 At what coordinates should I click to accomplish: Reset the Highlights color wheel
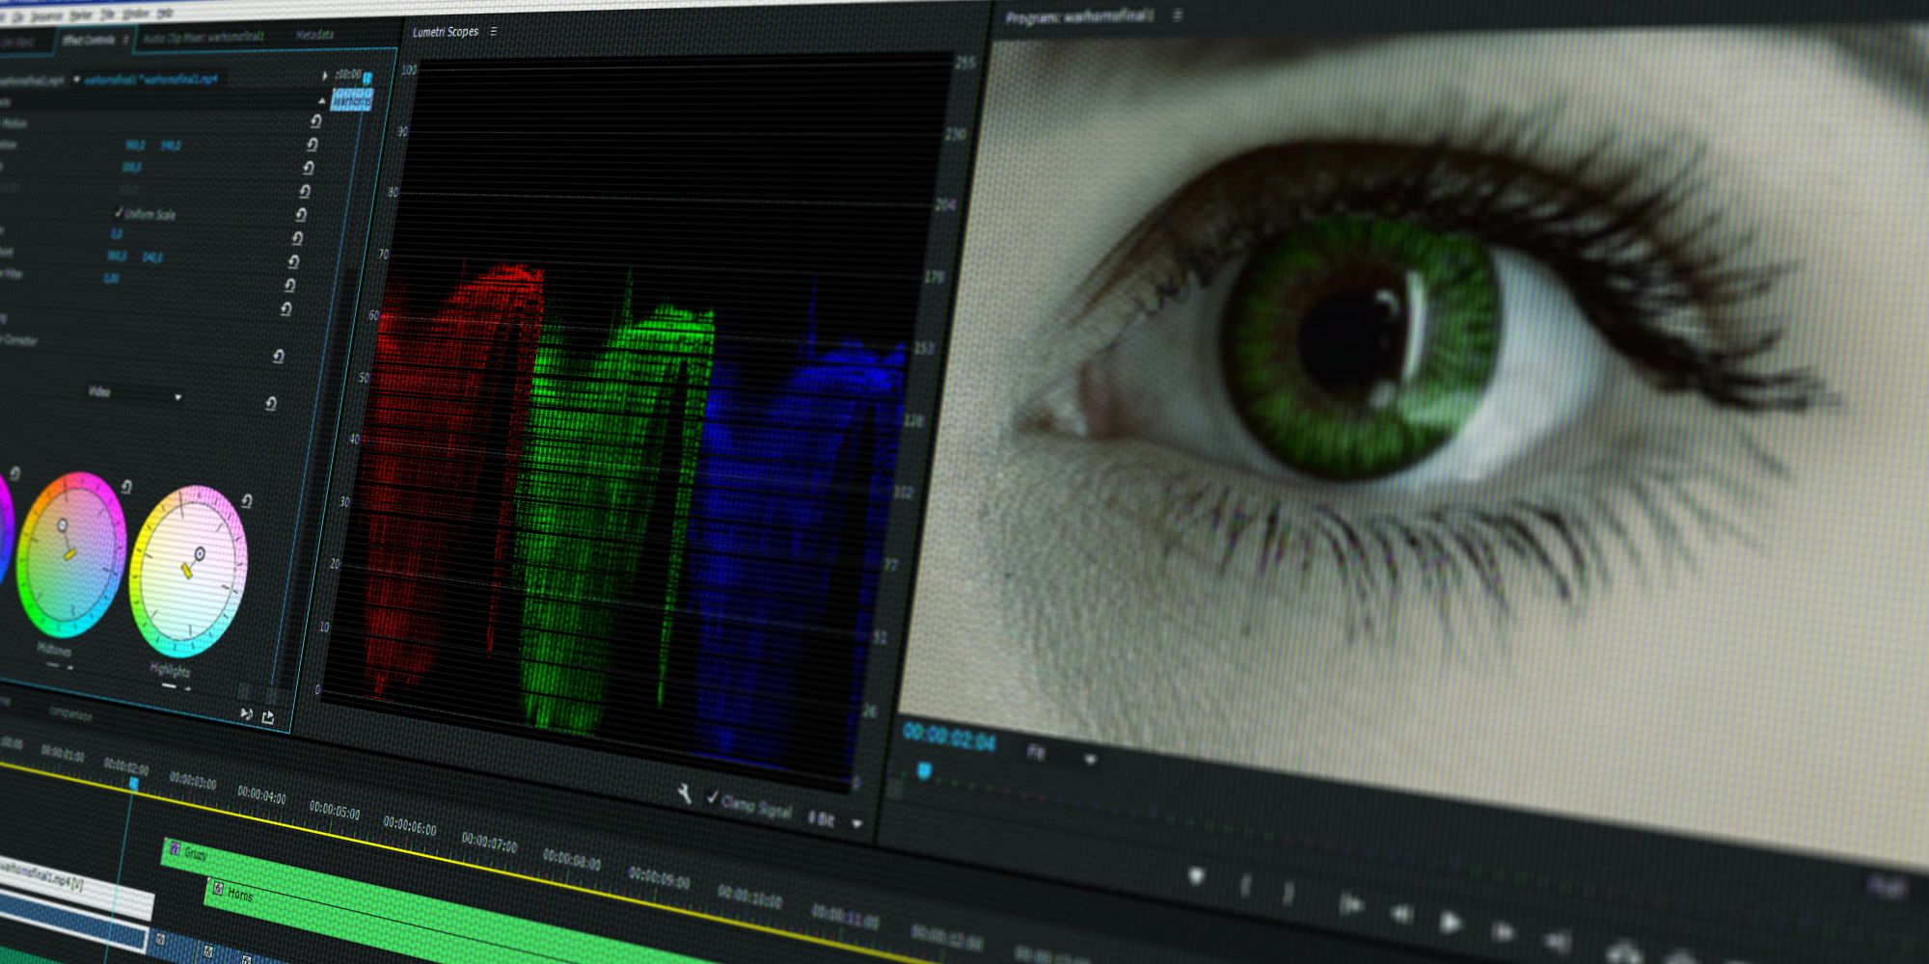(x=246, y=500)
